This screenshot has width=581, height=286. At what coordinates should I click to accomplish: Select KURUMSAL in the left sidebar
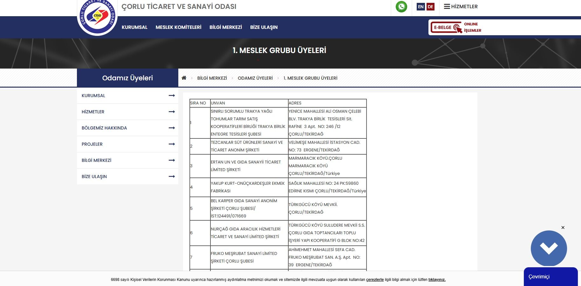point(127,96)
